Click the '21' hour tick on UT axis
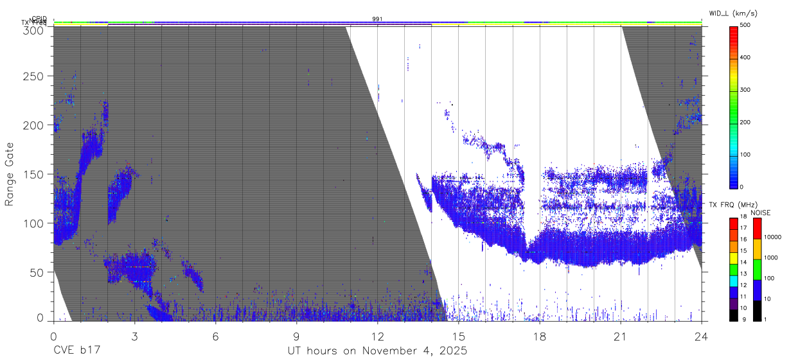 (620, 336)
